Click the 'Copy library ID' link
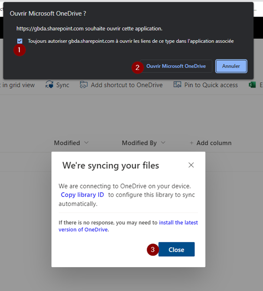Image resolution: width=263 pixels, height=291 pixels. click(82, 195)
